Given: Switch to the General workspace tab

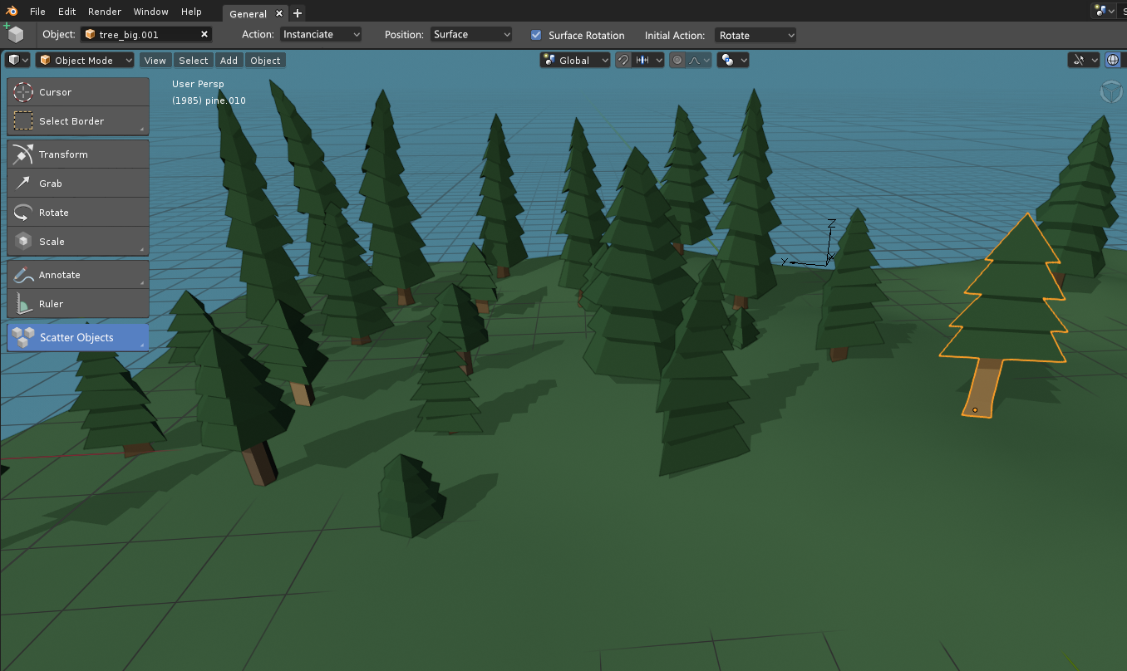Looking at the screenshot, I should (248, 13).
